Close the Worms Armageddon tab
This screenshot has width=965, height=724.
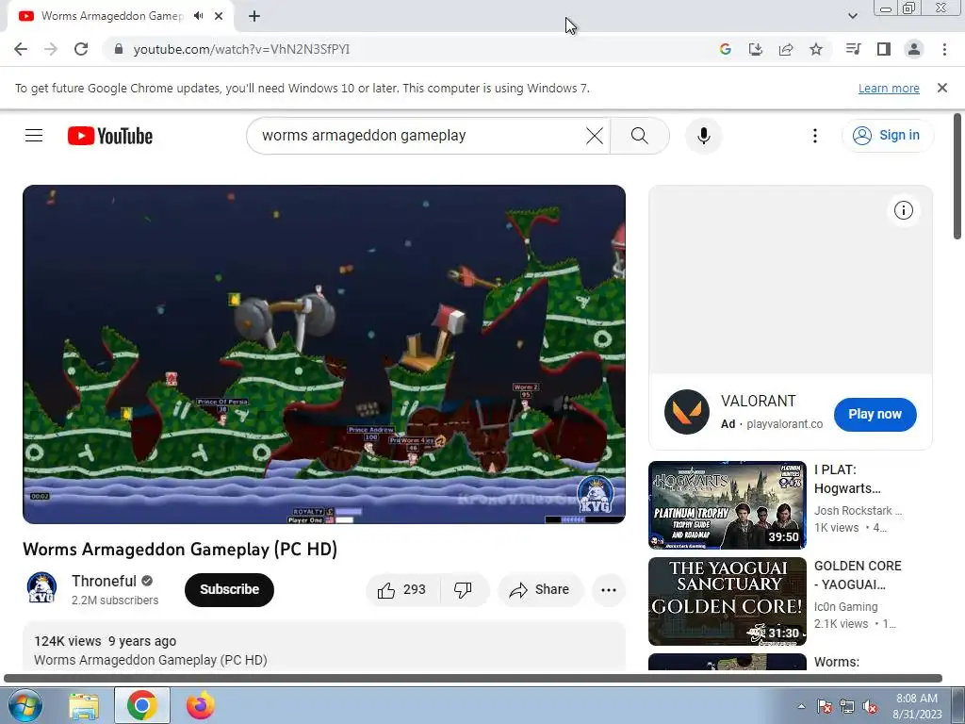tap(219, 16)
